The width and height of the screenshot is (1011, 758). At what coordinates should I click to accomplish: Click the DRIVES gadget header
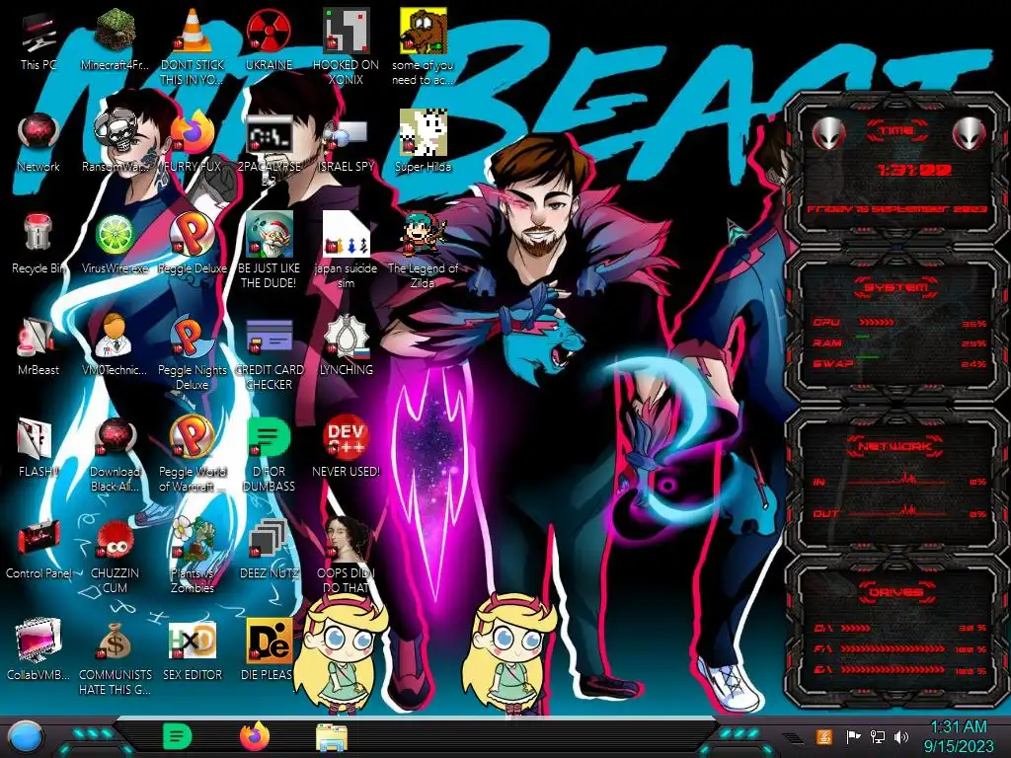click(x=895, y=592)
